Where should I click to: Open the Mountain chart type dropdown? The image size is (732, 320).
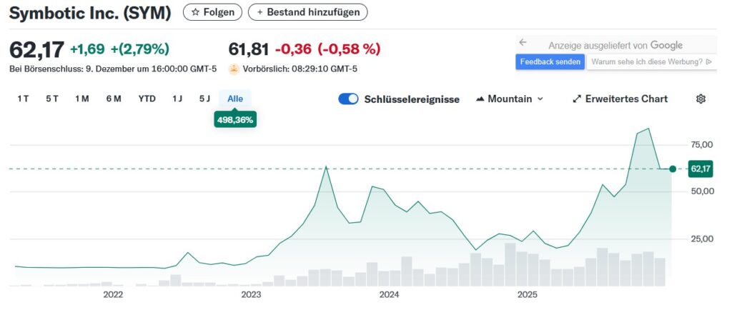pos(509,99)
